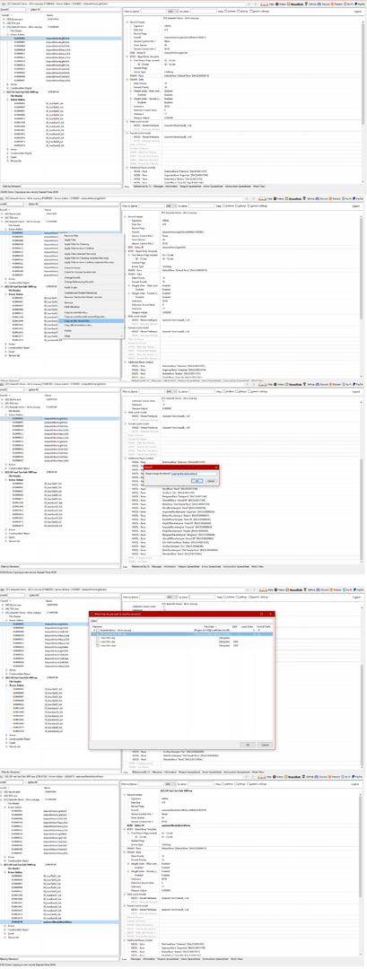Cancel the 'Which files' dialog

[265, 746]
